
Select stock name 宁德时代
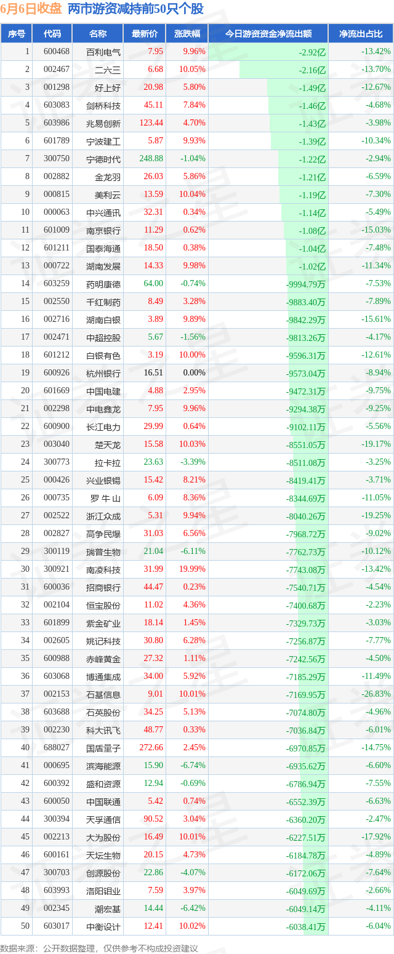(x=103, y=159)
